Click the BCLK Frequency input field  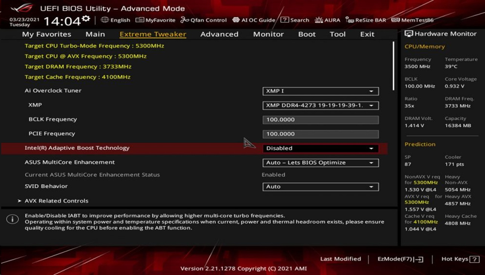pos(320,120)
